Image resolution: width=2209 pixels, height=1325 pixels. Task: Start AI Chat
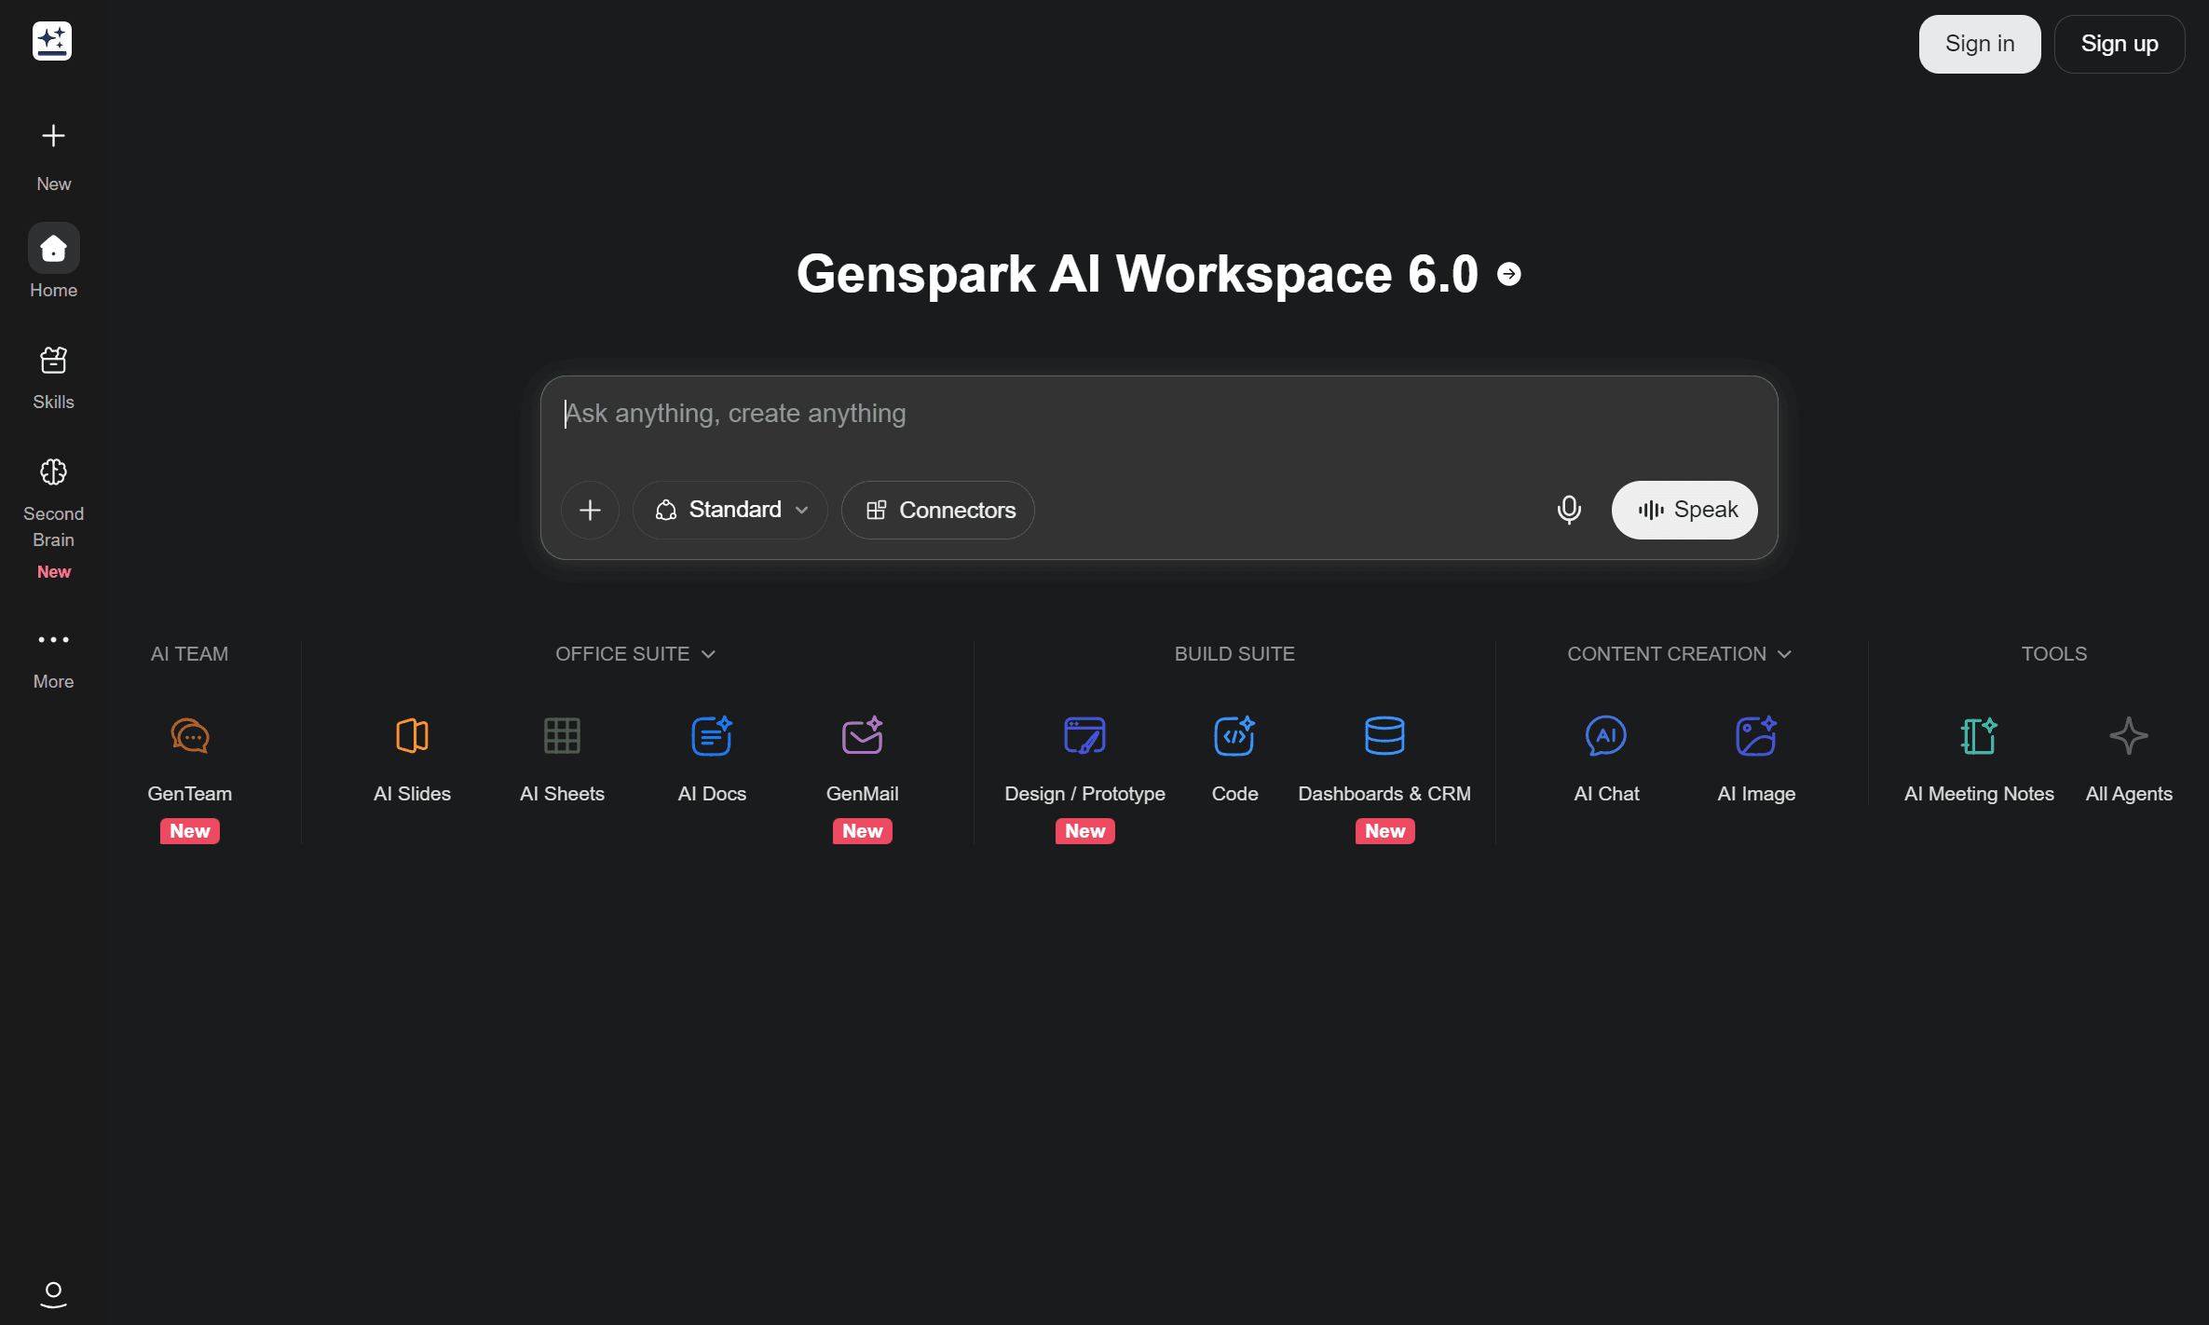point(1606,759)
